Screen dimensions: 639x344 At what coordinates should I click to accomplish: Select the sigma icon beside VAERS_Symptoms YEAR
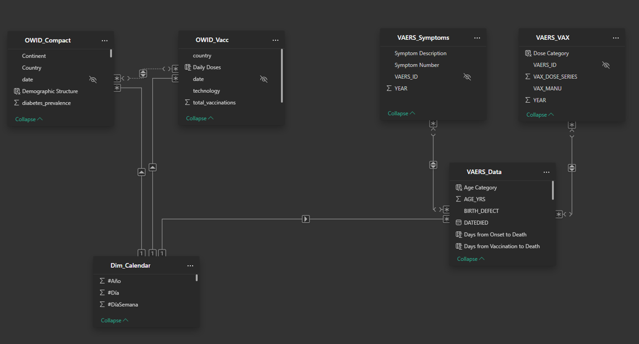[389, 88]
